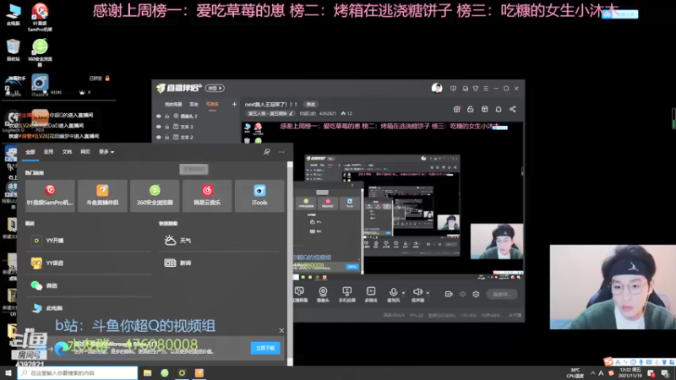Viewport: 676px width, 380px height.
Task: Click mode pill beside streaming app logo
Action: point(215,89)
